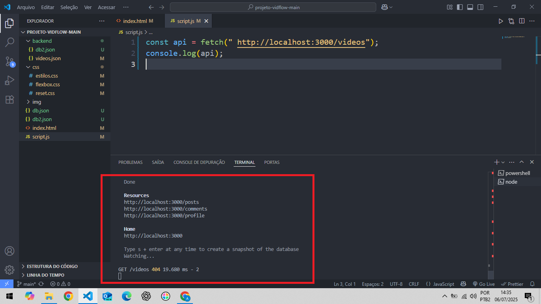Switch to the Portas panel tab

(272, 162)
